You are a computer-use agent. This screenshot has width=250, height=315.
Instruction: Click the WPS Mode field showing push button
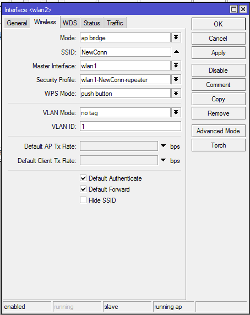(125, 94)
